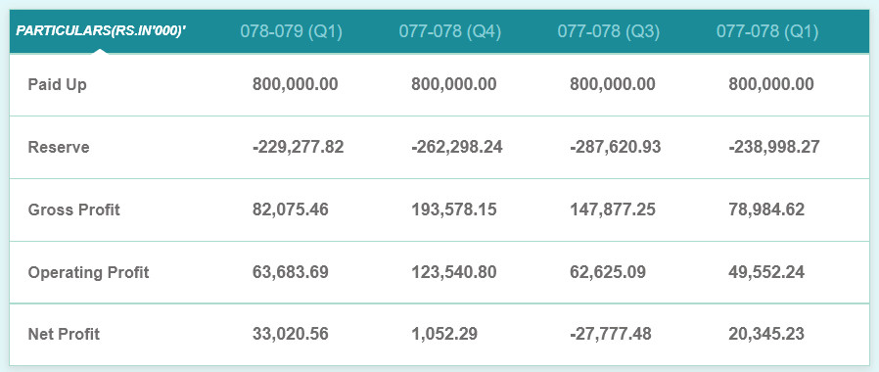The width and height of the screenshot is (879, 372).
Task: Click Gross Profit value 147,877.25
Action: (613, 210)
